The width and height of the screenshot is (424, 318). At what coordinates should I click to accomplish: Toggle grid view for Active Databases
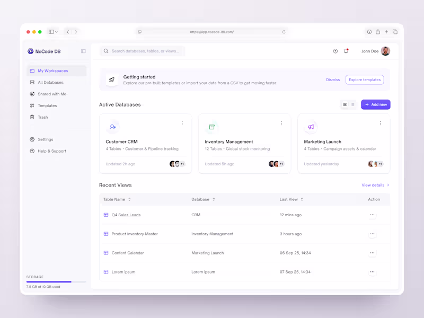tap(344, 104)
